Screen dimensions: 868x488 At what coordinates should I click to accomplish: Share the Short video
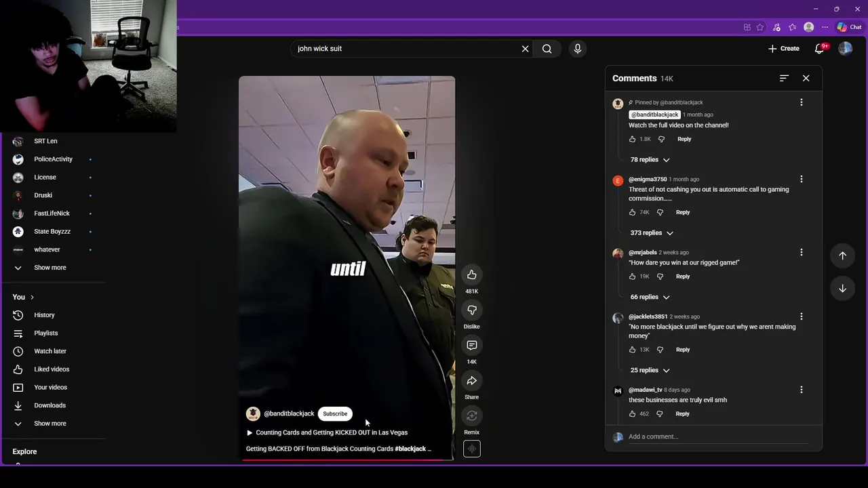click(471, 380)
